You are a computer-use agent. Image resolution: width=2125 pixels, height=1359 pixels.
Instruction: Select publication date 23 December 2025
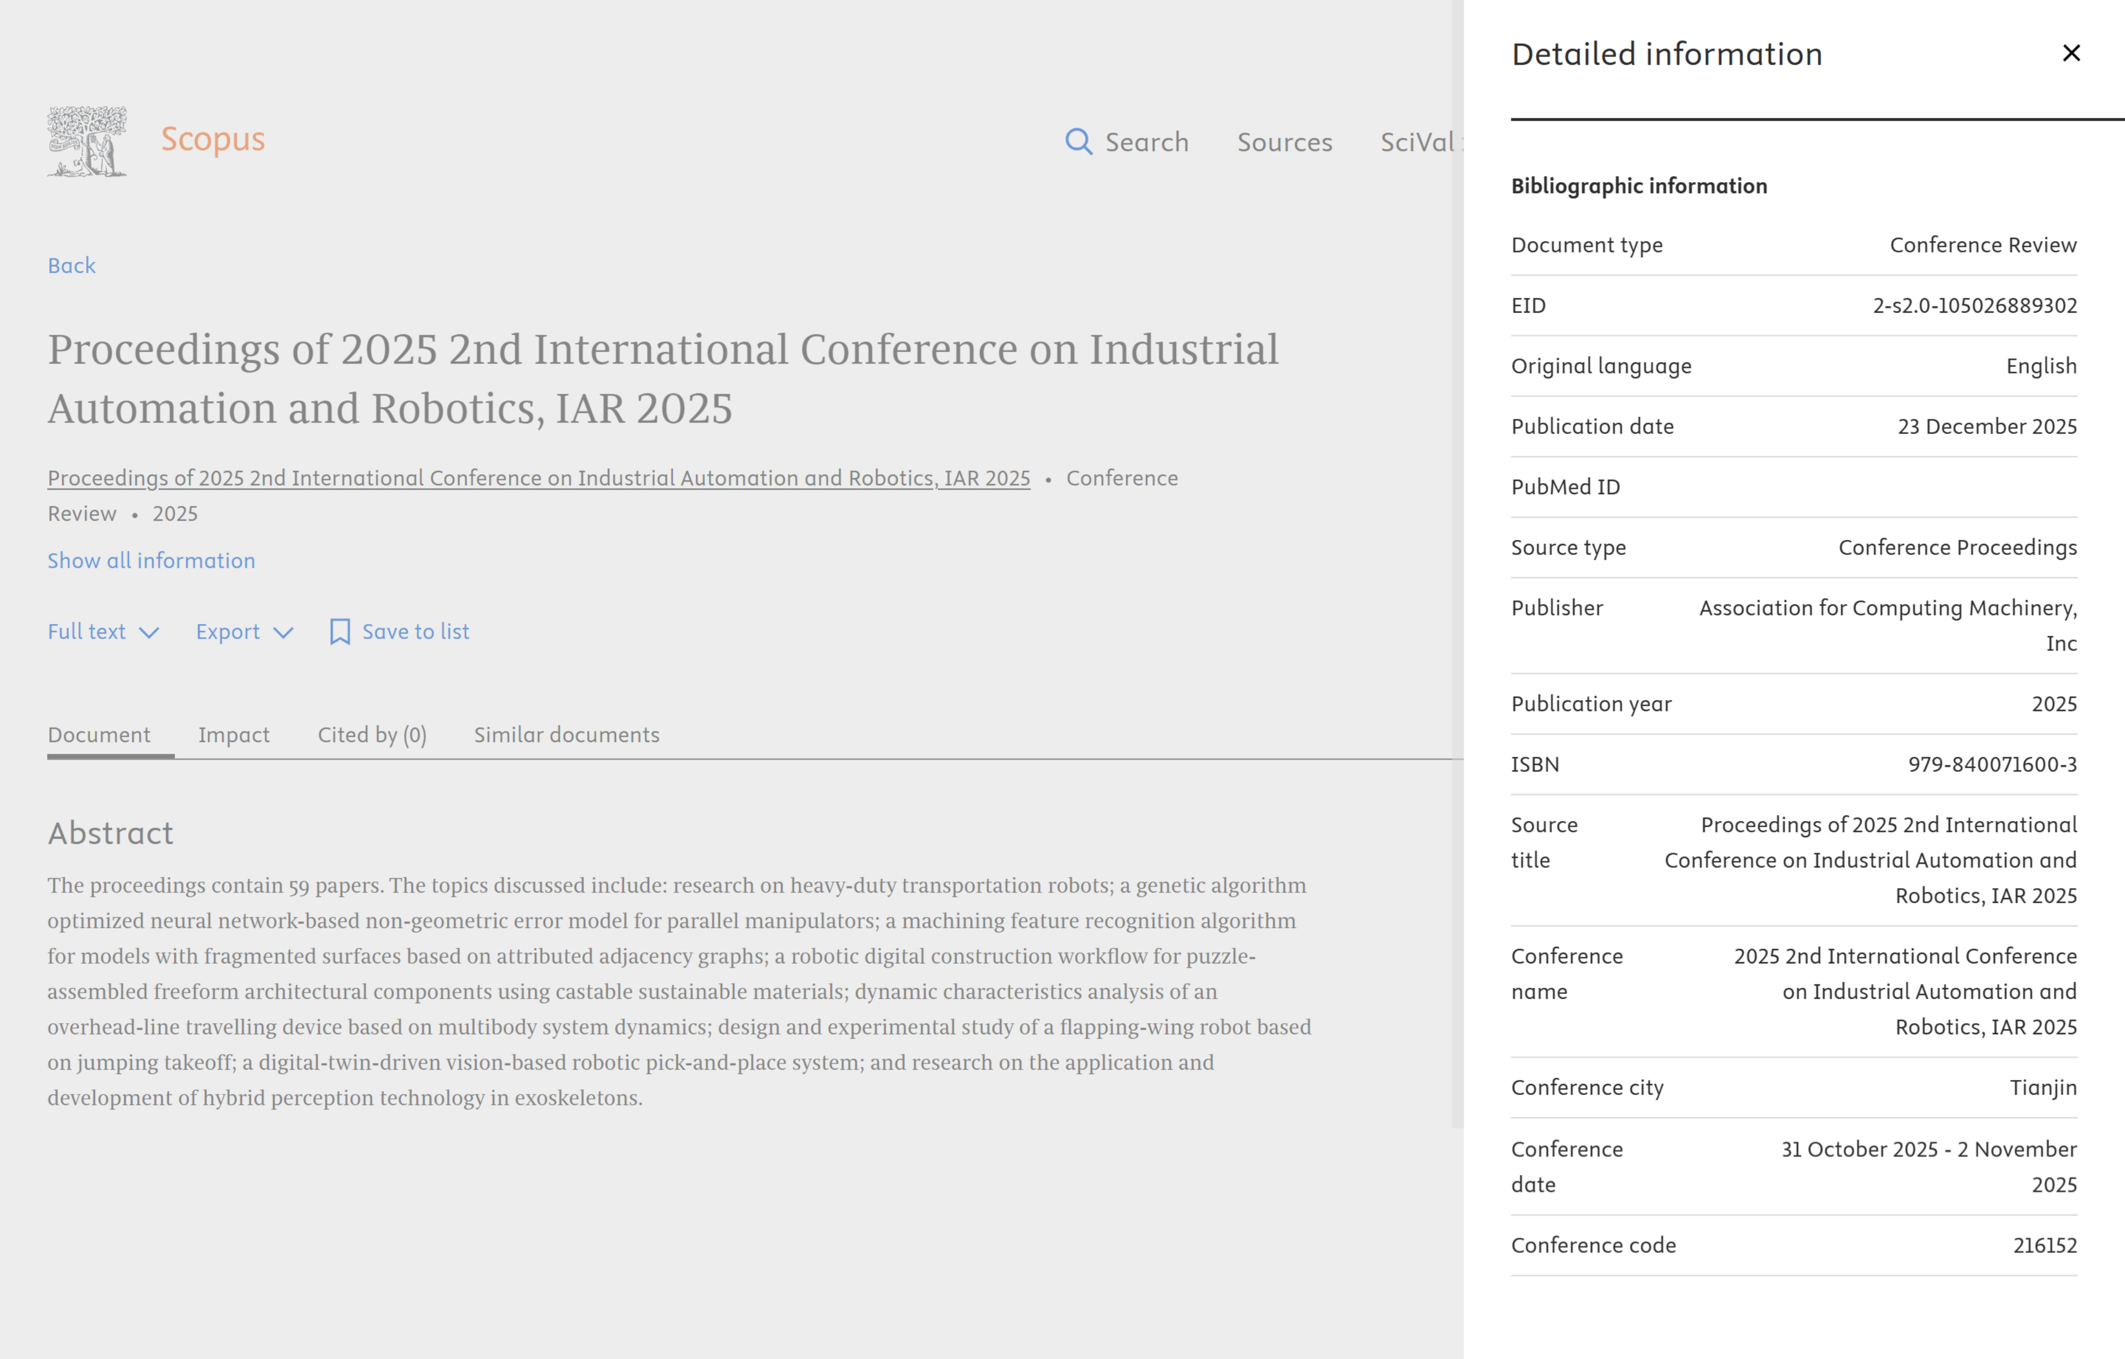pos(1987,426)
